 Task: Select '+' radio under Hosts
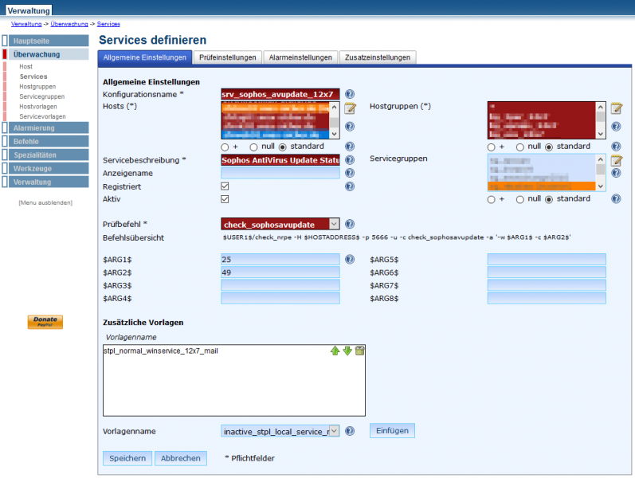pos(225,147)
